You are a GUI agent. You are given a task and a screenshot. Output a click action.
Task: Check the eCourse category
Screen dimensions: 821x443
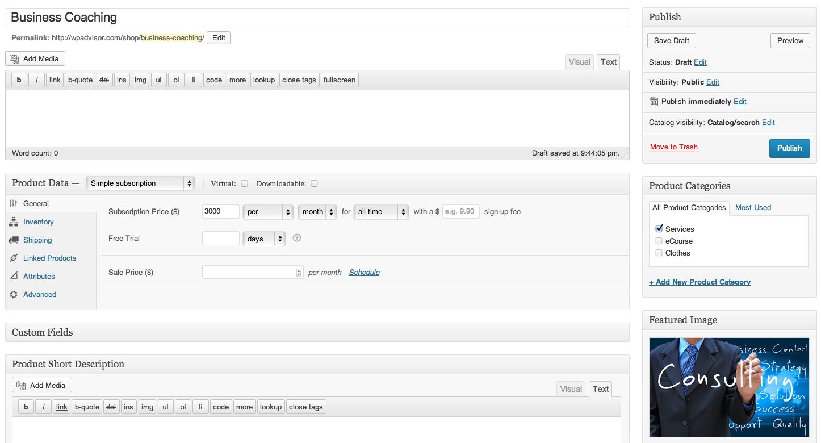[659, 241]
